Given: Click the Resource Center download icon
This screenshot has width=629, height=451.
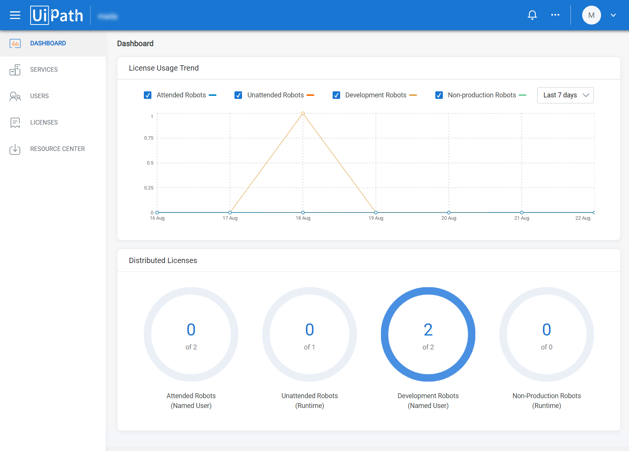Looking at the screenshot, I should pyautogui.click(x=15, y=149).
